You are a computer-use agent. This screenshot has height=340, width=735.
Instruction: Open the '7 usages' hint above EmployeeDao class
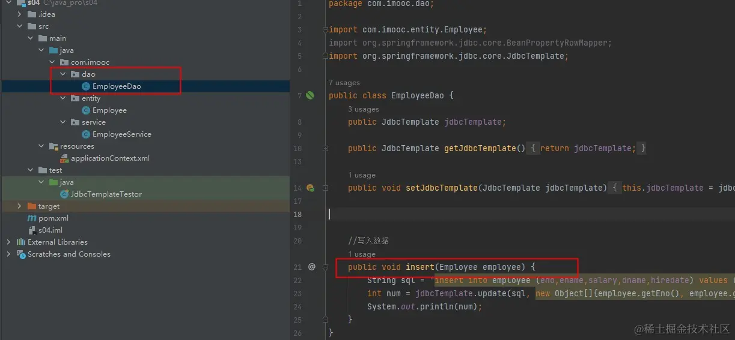344,83
